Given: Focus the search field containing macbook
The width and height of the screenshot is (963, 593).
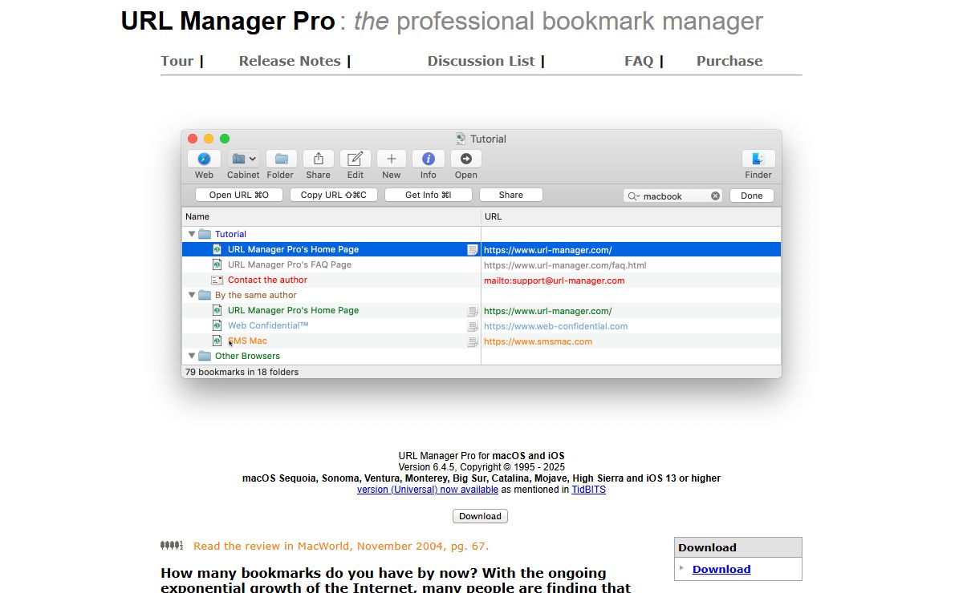Looking at the screenshot, I should [x=672, y=196].
